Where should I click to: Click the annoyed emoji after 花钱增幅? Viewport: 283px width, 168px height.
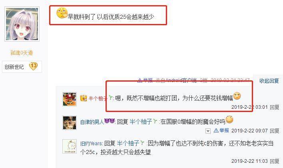[x=237, y=96]
